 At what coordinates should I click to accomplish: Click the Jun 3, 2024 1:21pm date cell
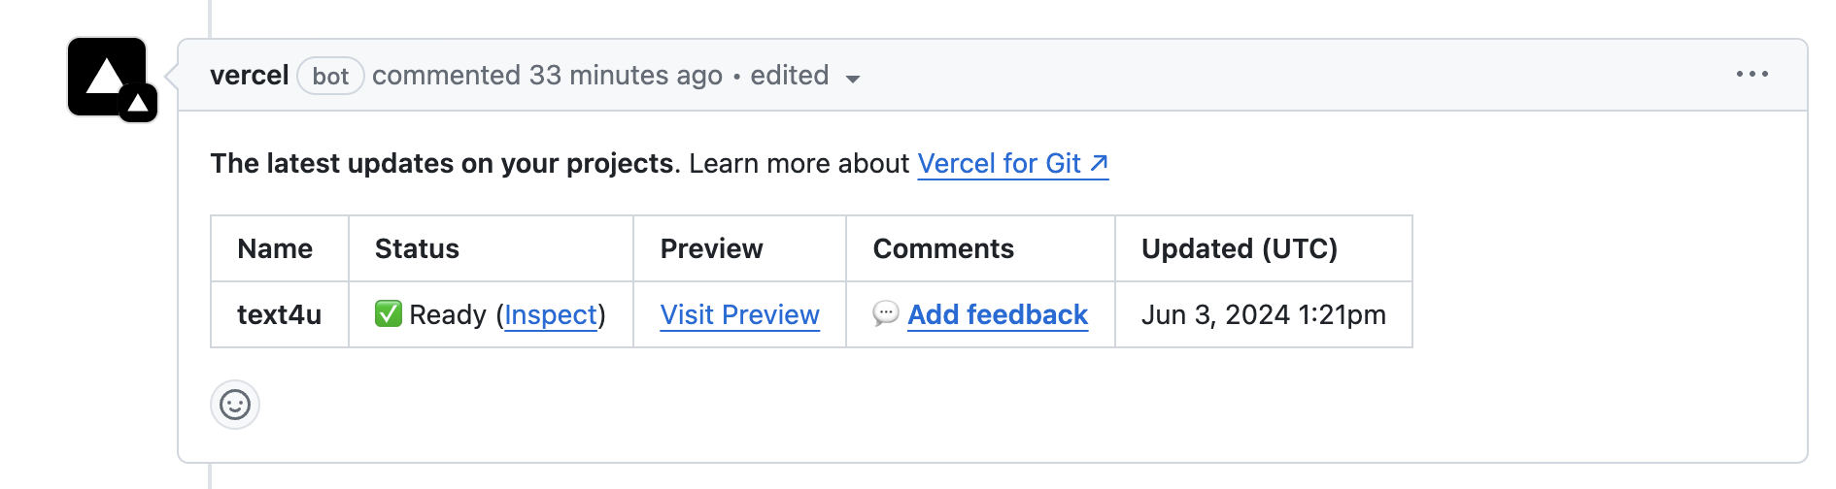point(1263,315)
